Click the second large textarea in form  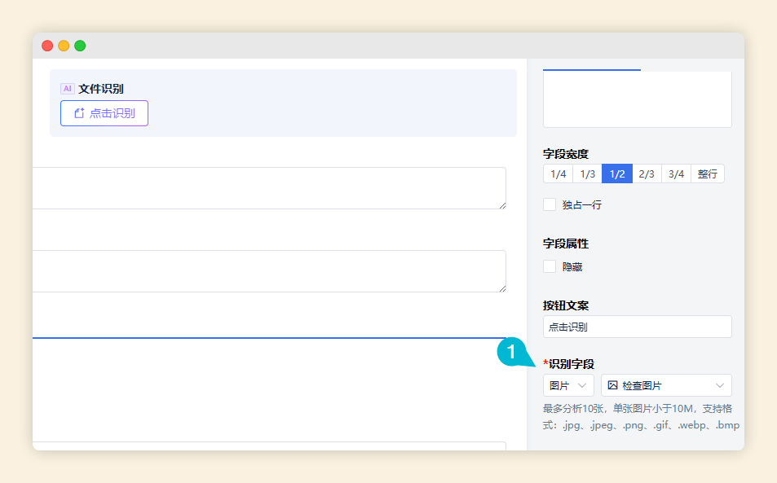point(270,271)
